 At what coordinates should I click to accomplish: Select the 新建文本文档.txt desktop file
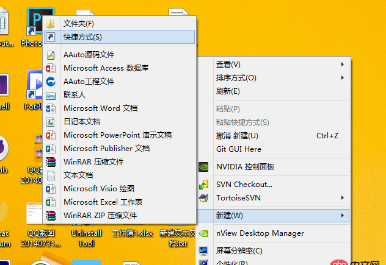point(178,238)
